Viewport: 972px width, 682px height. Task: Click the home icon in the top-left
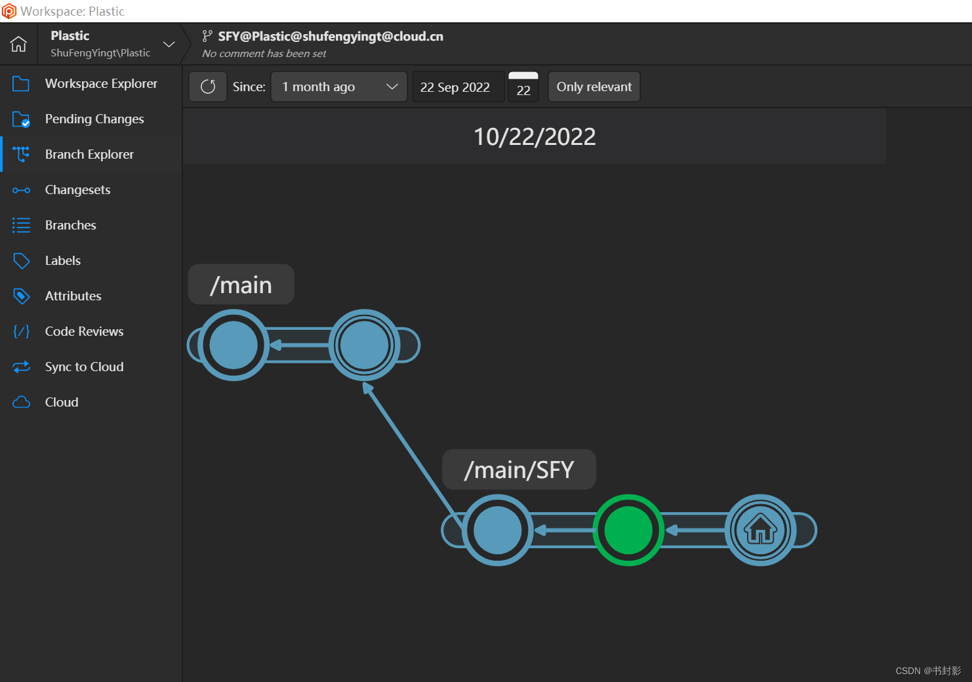click(x=18, y=44)
